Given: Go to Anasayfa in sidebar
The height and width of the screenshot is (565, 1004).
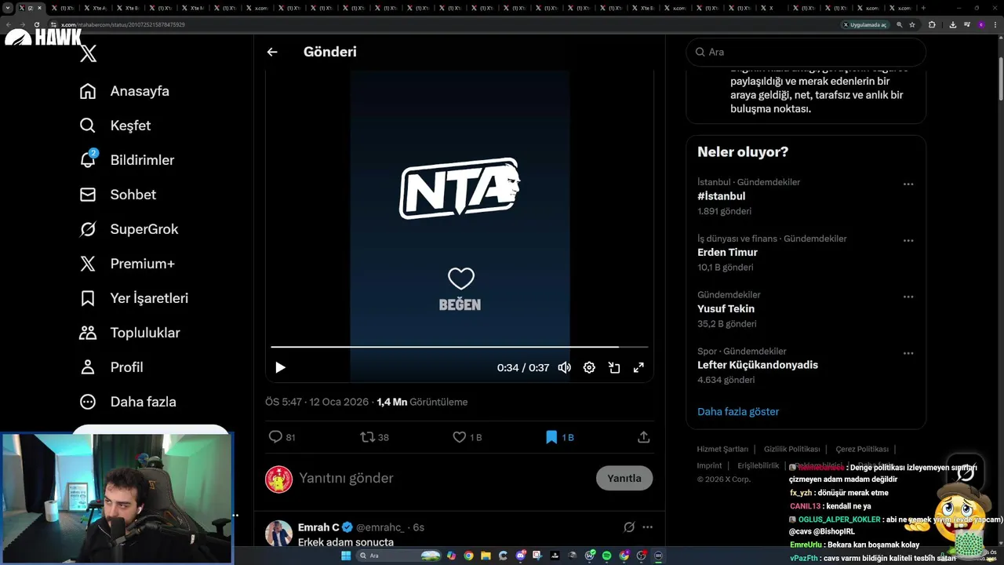Looking at the screenshot, I should [125, 91].
